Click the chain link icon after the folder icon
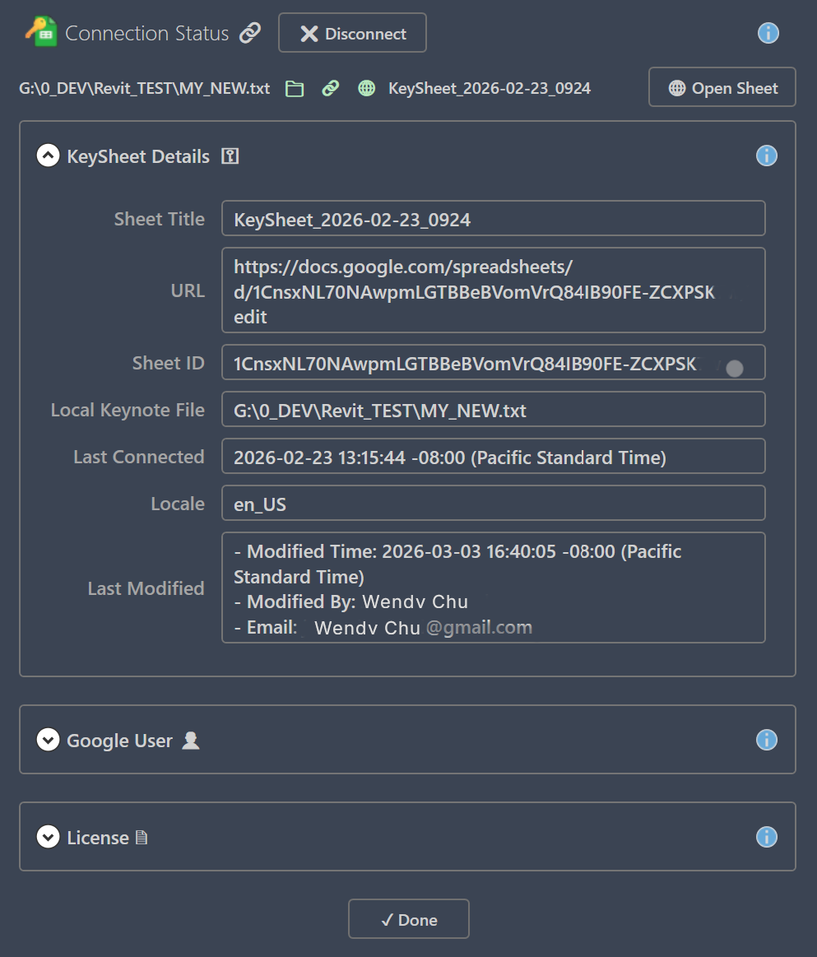The image size is (817, 957). point(330,87)
